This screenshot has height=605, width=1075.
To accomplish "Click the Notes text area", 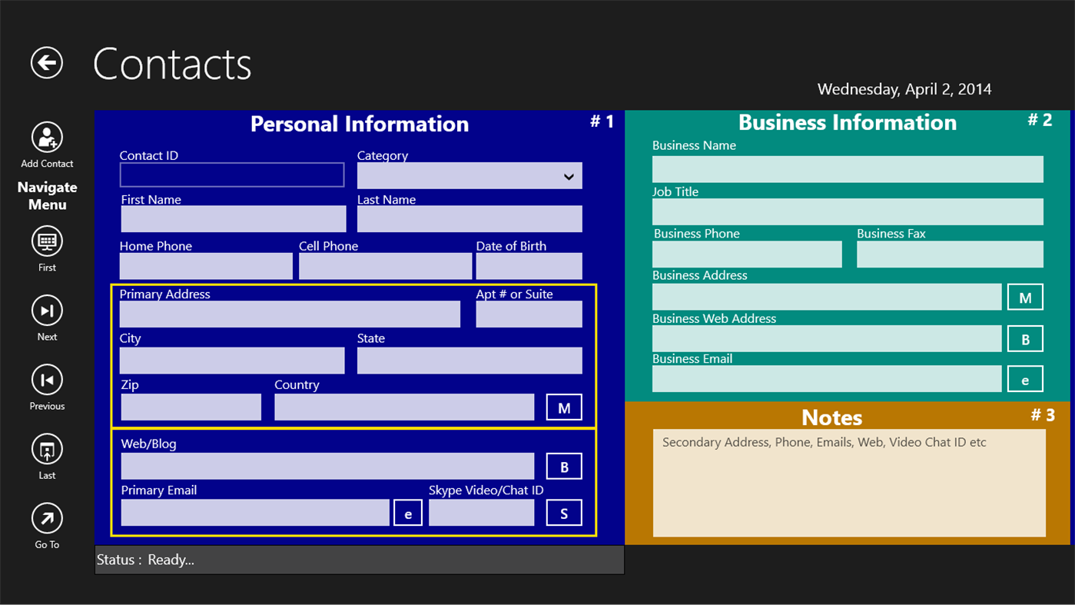I will [848, 483].
